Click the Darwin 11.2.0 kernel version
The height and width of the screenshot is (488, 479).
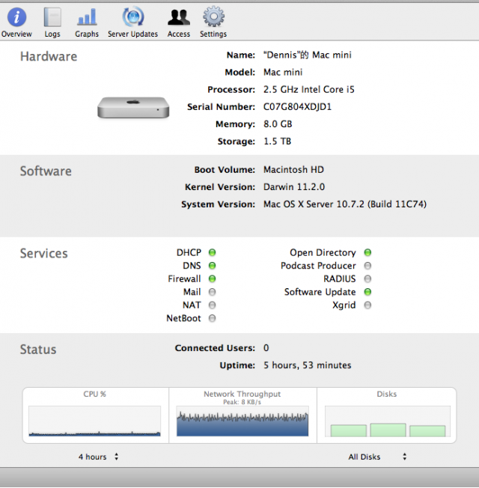[x=294, y=186]
